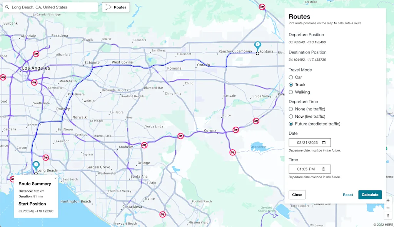Dismiss the Route Summary popup with its X
Screen dimensions: 394x227
(55, 178)
